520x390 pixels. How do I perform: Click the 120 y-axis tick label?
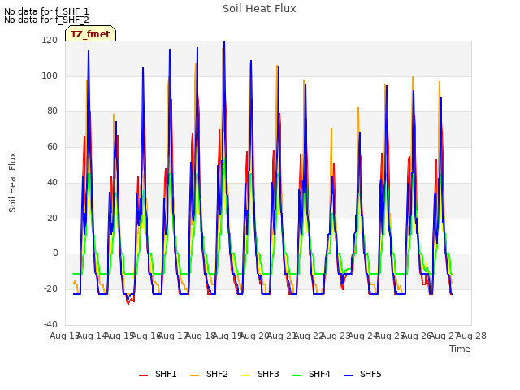pyautogui.click(x=50, y=41)
